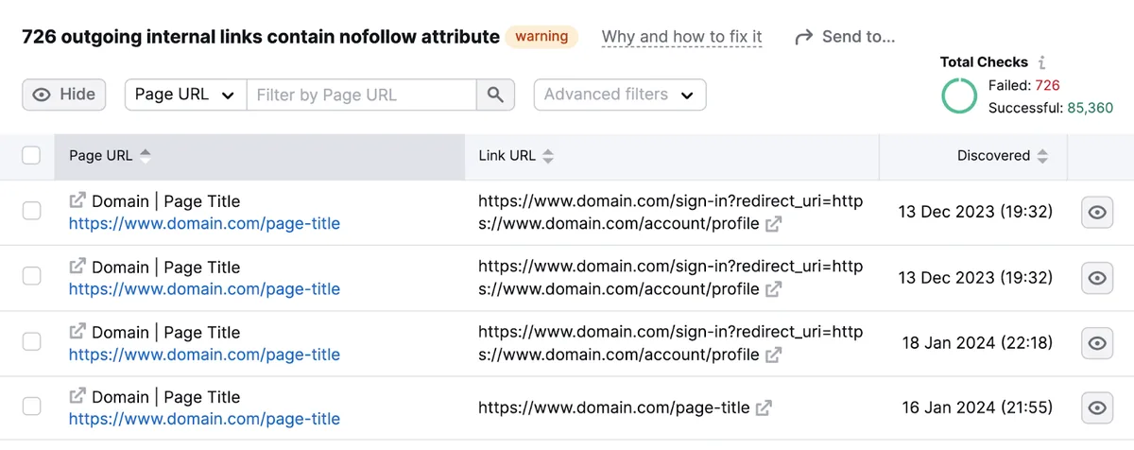Click the Total Checks label
1134x450 pixels.
[984, 62]
